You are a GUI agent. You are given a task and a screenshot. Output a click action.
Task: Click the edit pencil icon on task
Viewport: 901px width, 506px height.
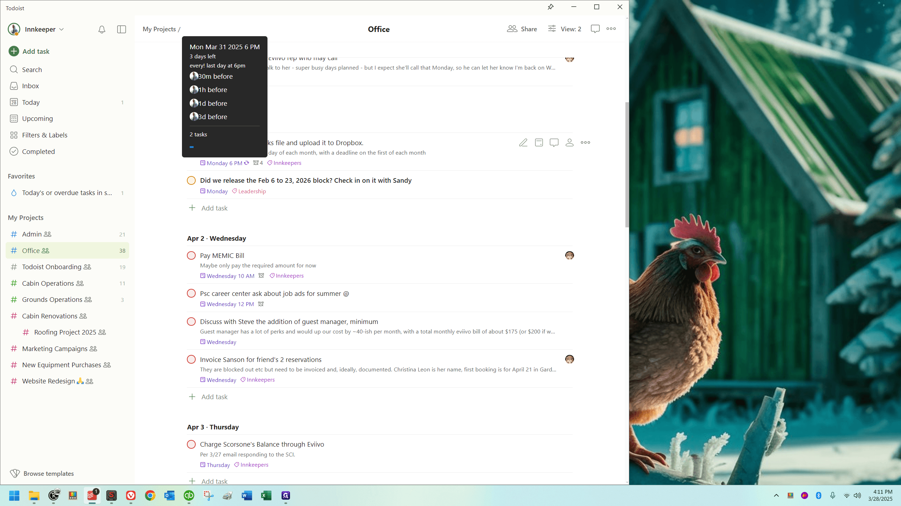[523, 143]
